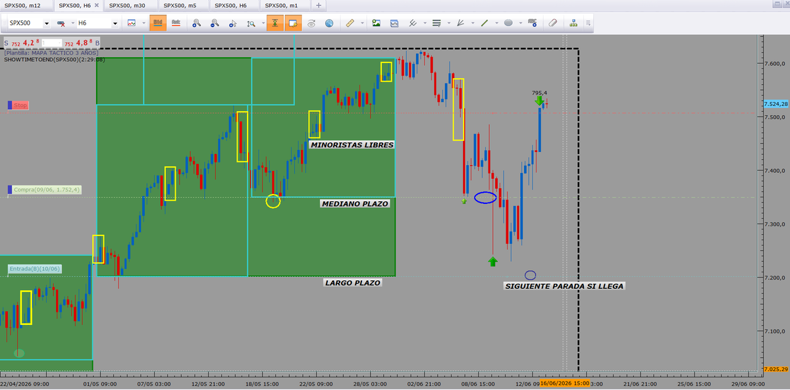Select the green trend line tool
This screenshot has height=390, width=790.
485,23
